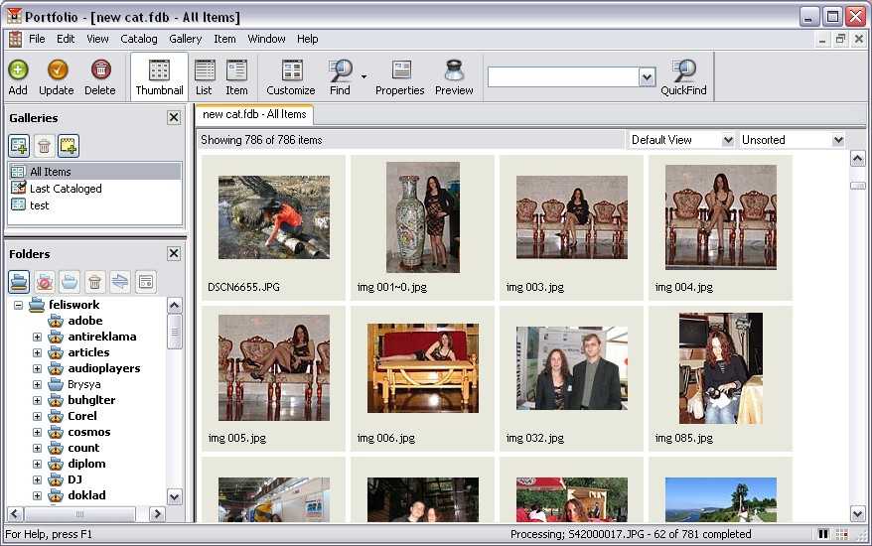The image size is (872, 546).
Task: Click the Folders panel trash icon
Action: coord(94,282)
